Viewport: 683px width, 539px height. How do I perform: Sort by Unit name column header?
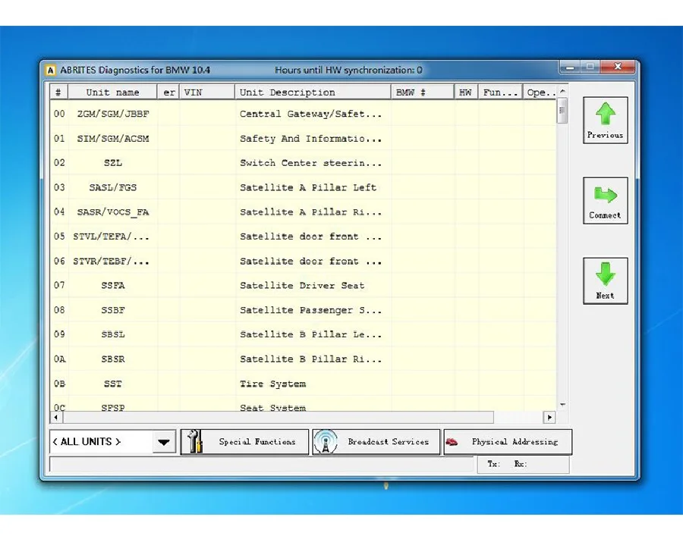(x=112, y=92)
